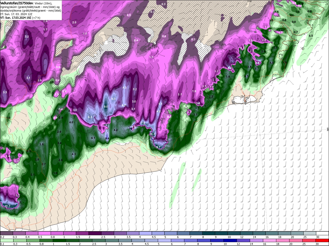The image size is (329, 246).
Task: Pick the snow legend swatch between 4 and 4.5
Action: point(145,233)
